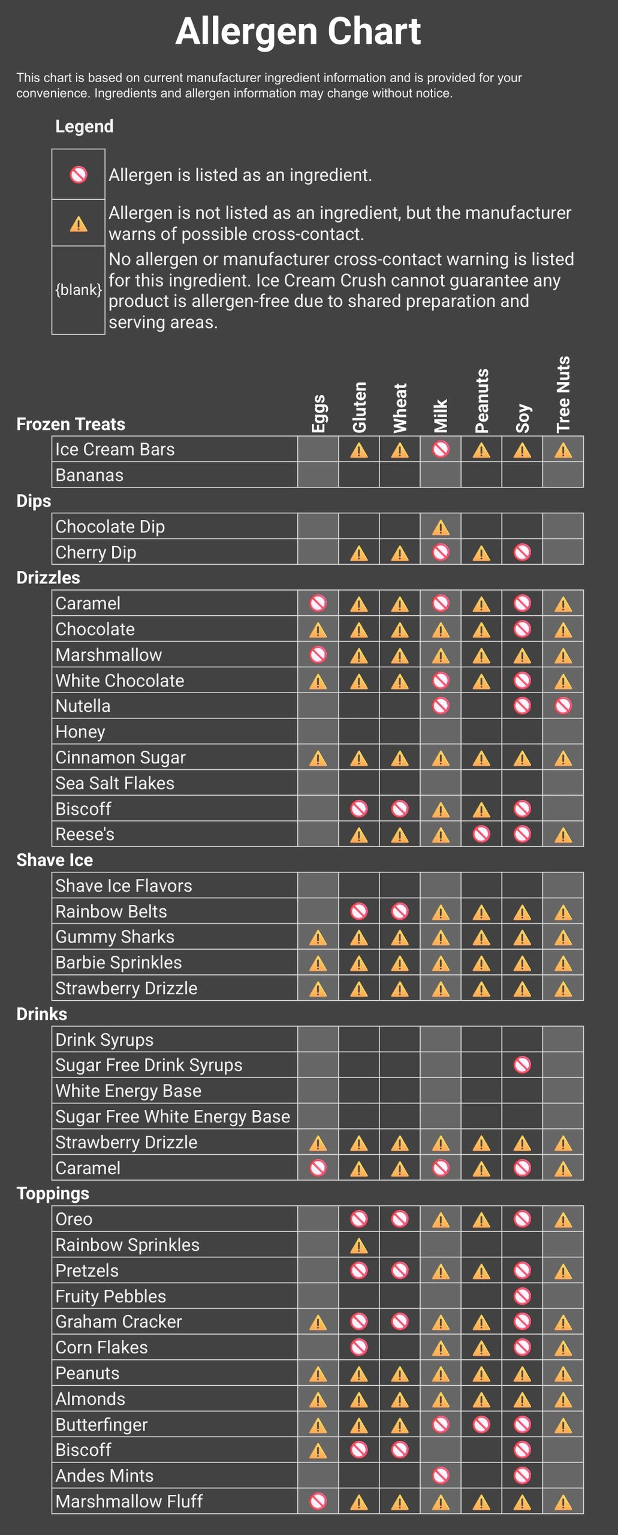The image size is (618, 1535).
Task: Click Andes Mints Milk prohibited icon
Action: coord(441,1475)
